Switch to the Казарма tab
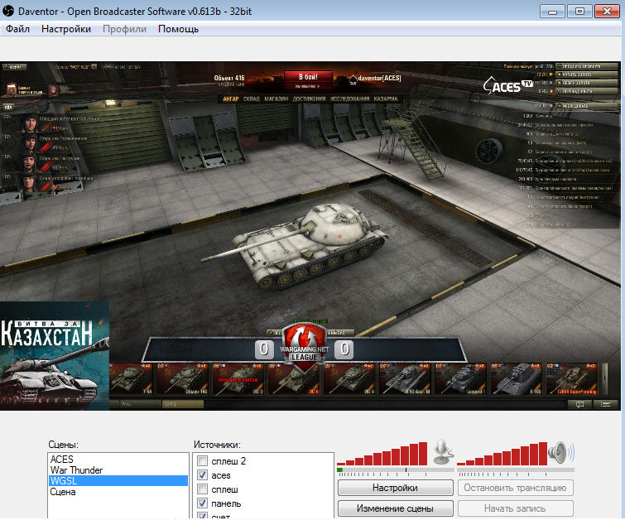This screenshot has width=625, height=520. coord(386,99)
